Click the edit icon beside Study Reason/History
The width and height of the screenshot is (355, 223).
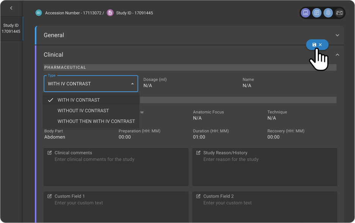pyautogui.click(x=198, y=152)
